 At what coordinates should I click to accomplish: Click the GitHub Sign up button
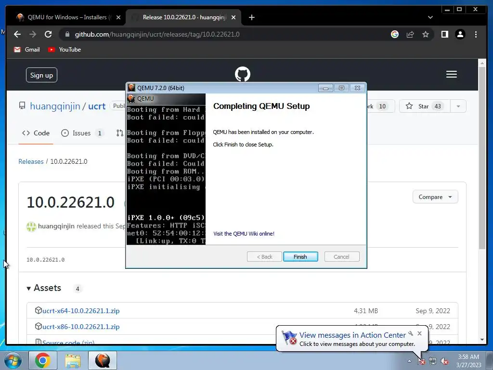pyautogui.click(x=41, y=75)
